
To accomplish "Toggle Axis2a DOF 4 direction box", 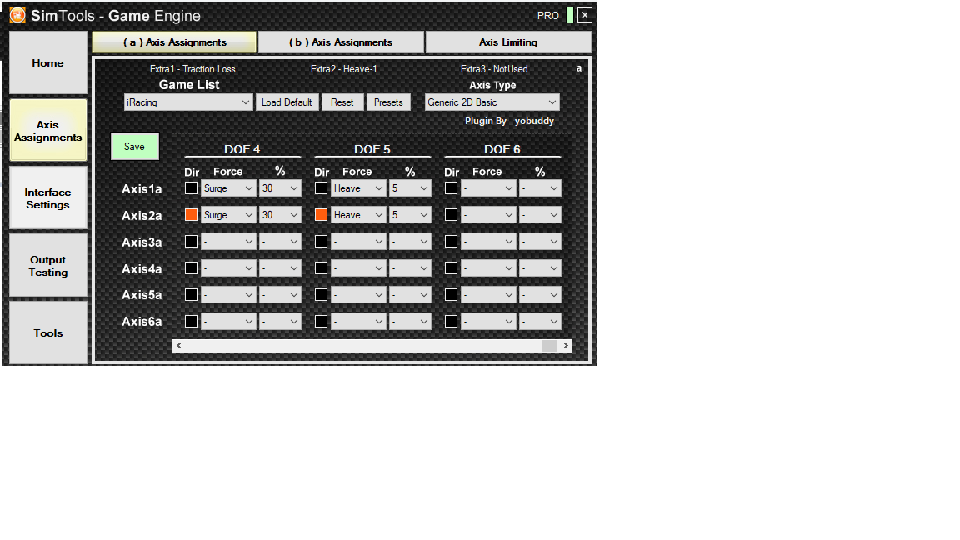I will (x=191, y=215).
